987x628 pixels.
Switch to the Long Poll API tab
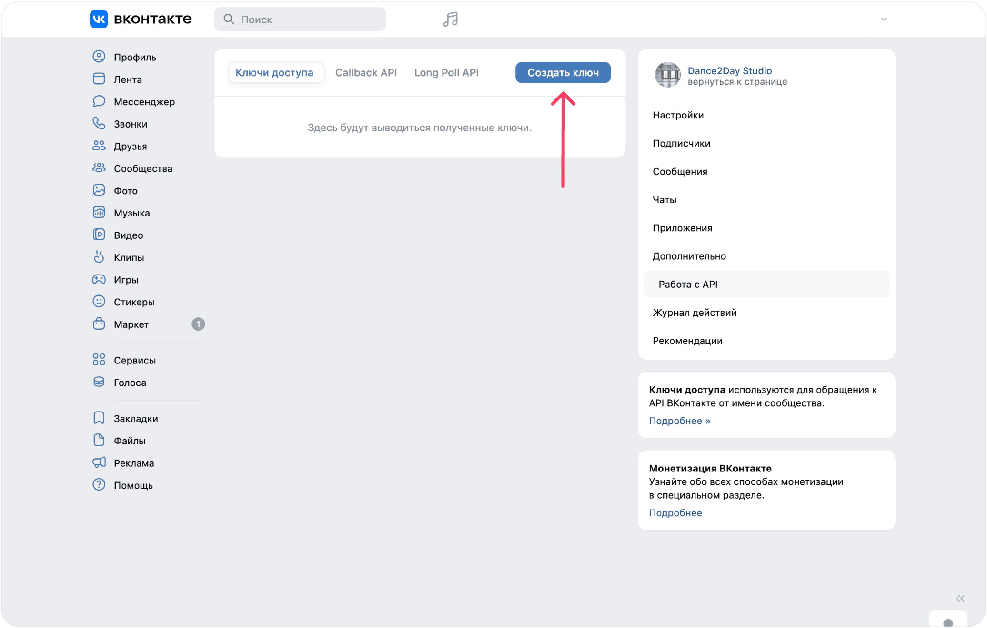[x=446, y=72]
